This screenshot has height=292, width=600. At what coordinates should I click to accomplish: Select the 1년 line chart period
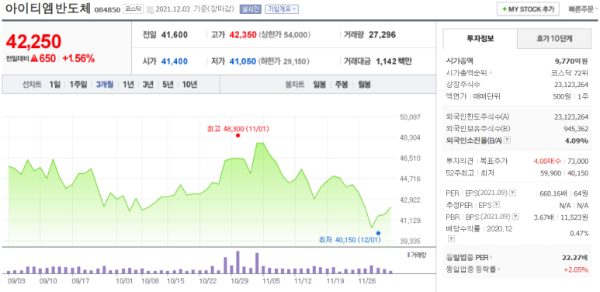[128, 85]
